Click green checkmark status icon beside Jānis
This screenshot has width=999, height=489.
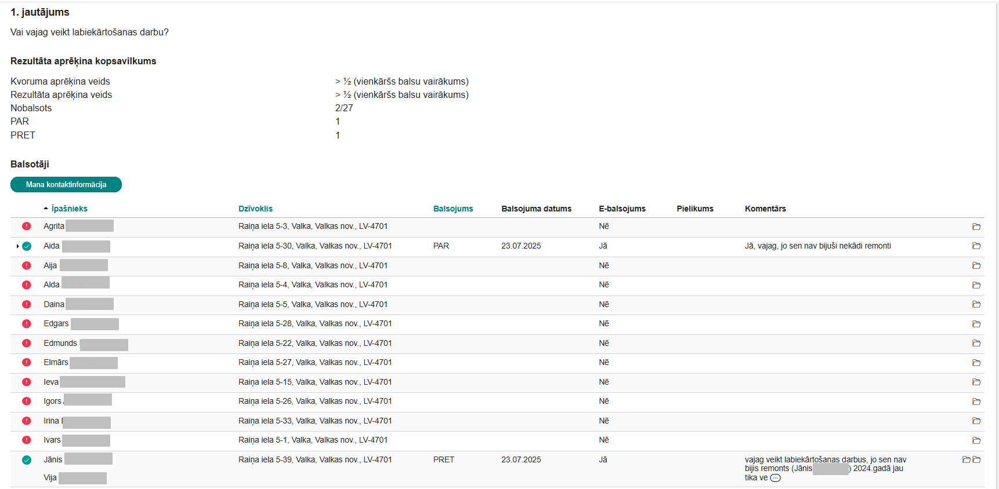pos(27,460)
